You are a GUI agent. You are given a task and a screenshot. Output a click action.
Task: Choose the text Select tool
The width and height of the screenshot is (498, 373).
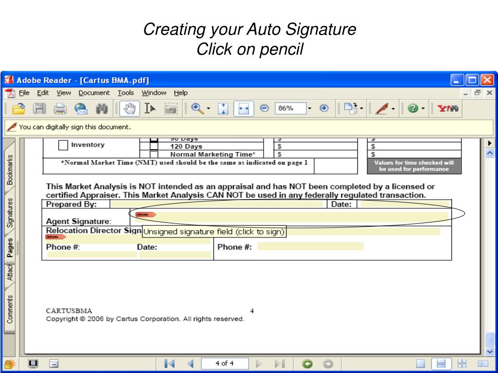[150, 108]
